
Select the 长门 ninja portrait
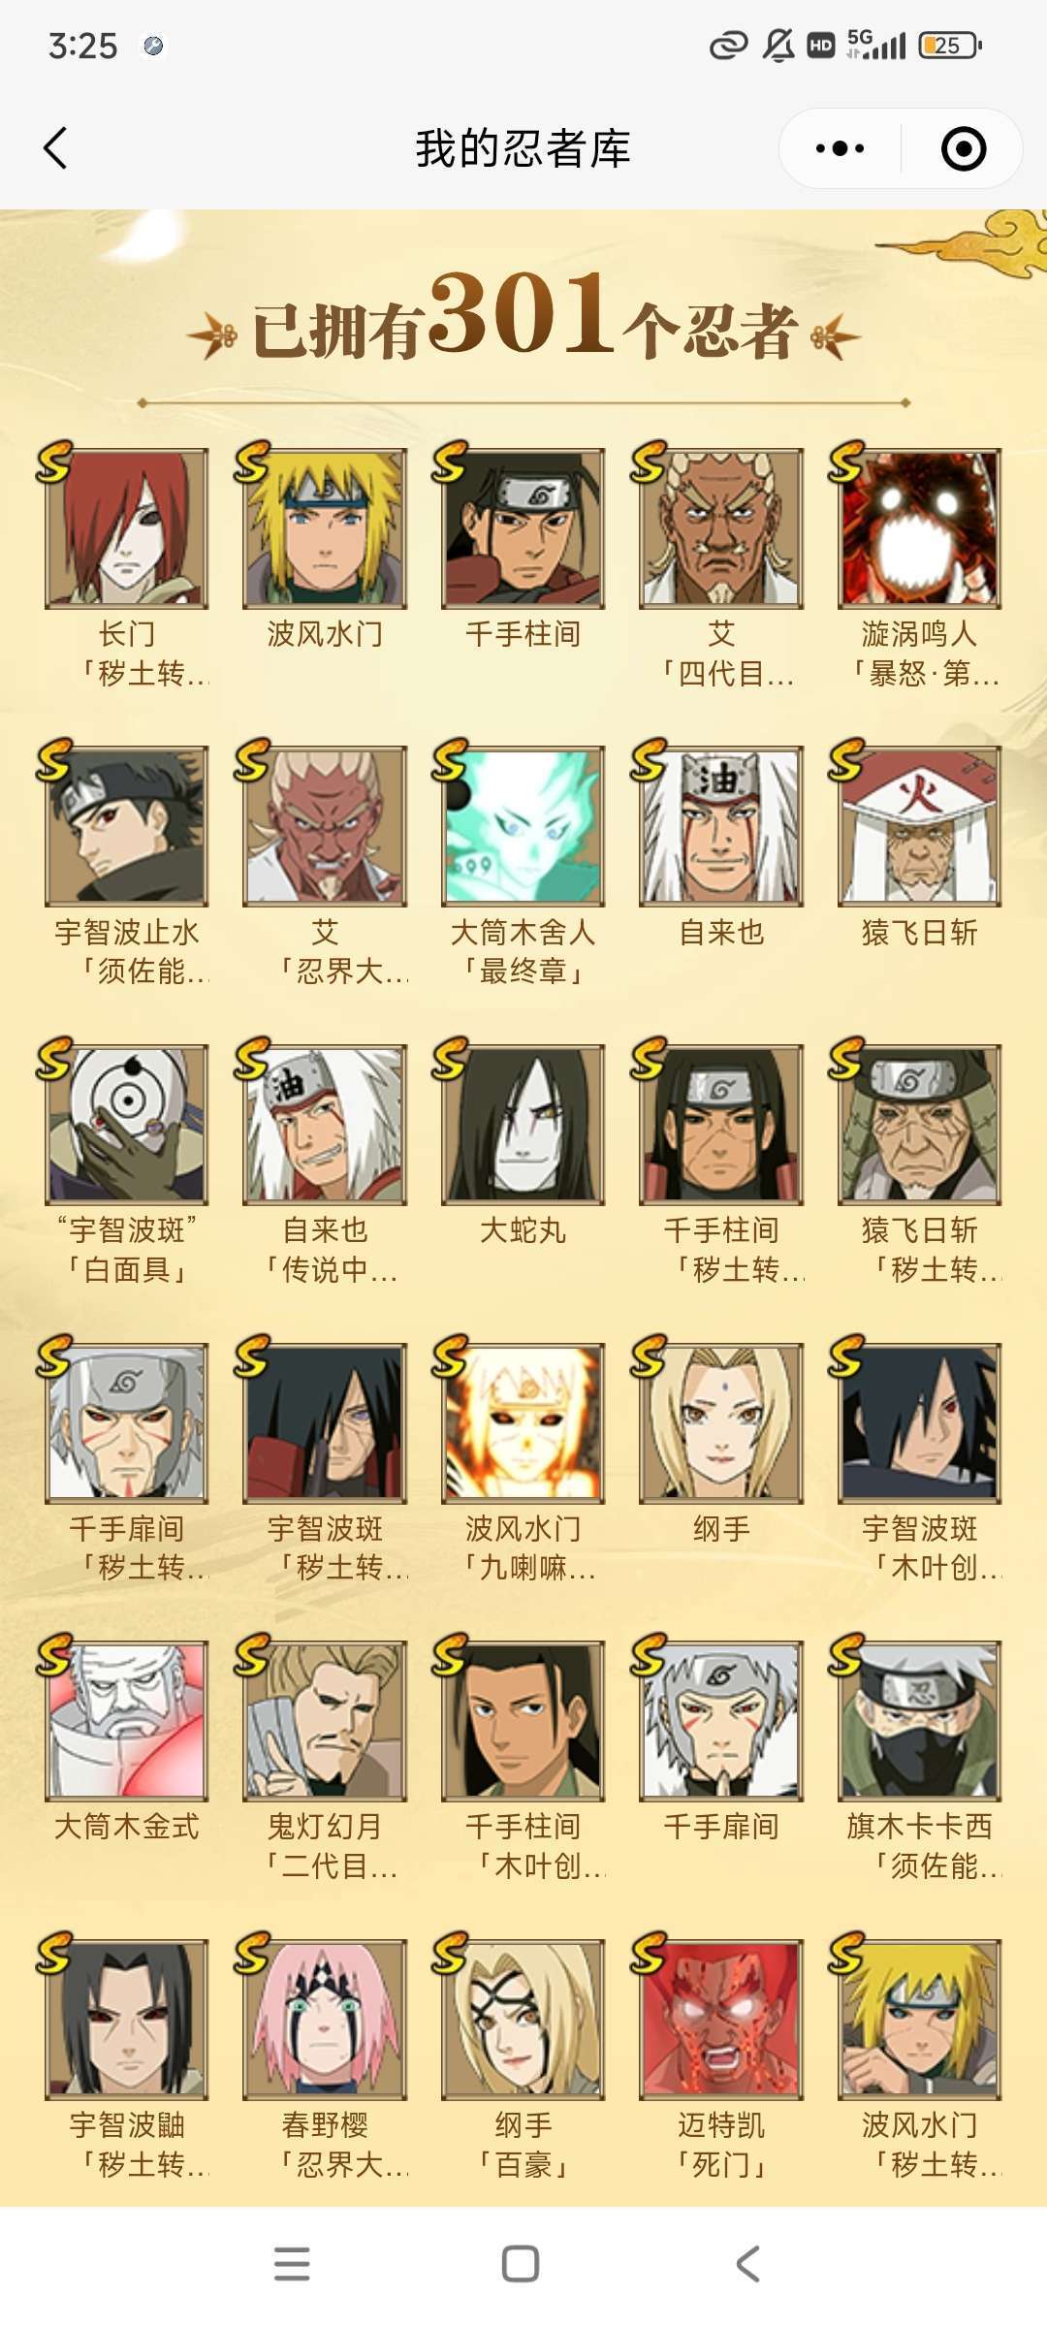point(127,528)
